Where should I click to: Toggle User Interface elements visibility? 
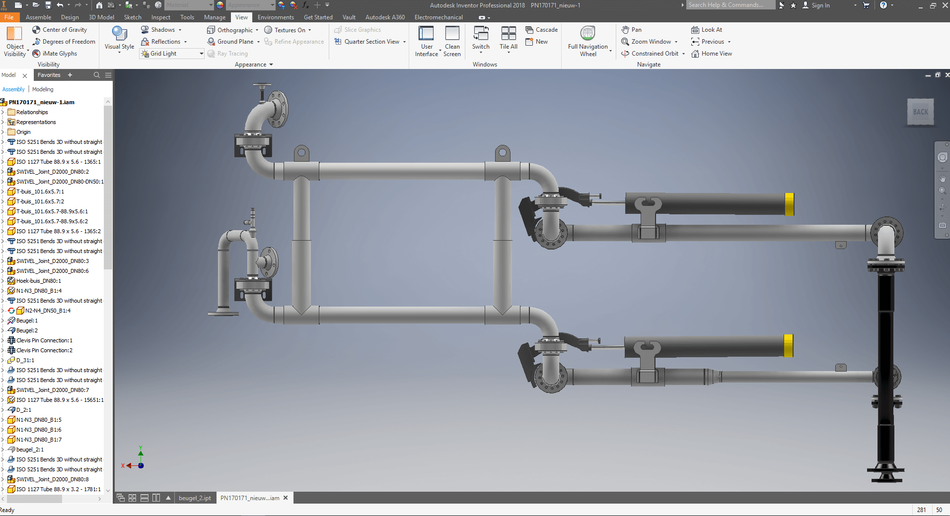[x=427, y=41]
